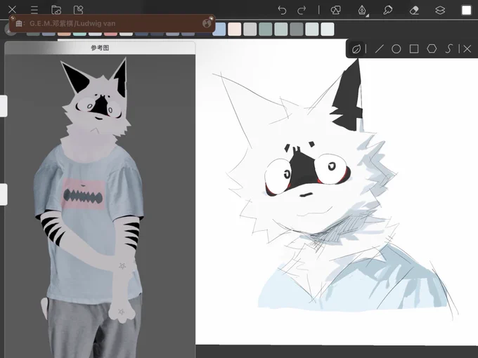The height and width of the screenshot is (358, 478).
Task: Grab the upper white side slider handle
Action: (4, 106)
